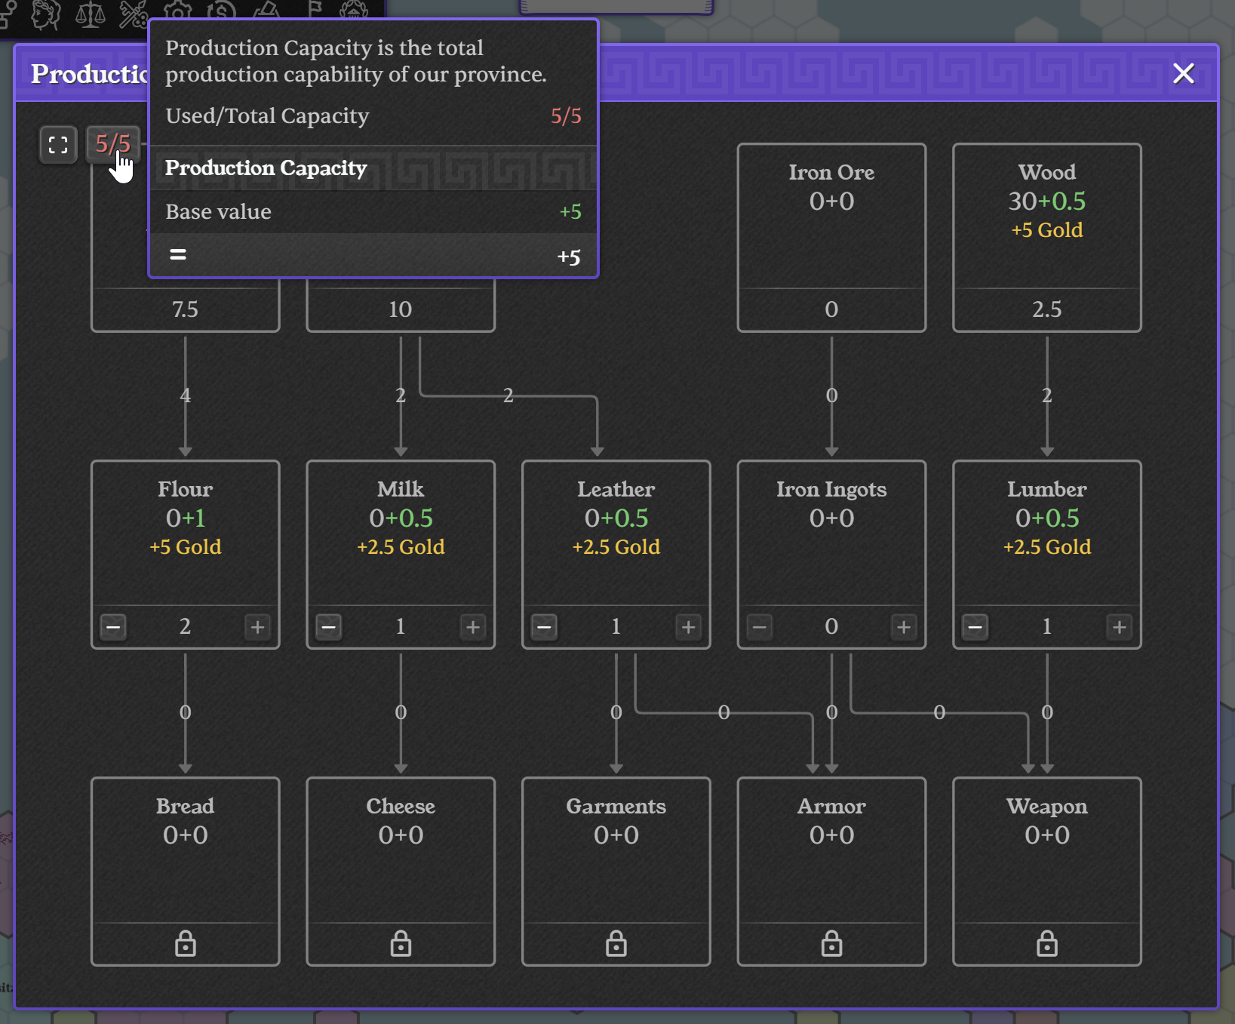
Task: Click the Cheese lock icon
Action: [401, 943]
